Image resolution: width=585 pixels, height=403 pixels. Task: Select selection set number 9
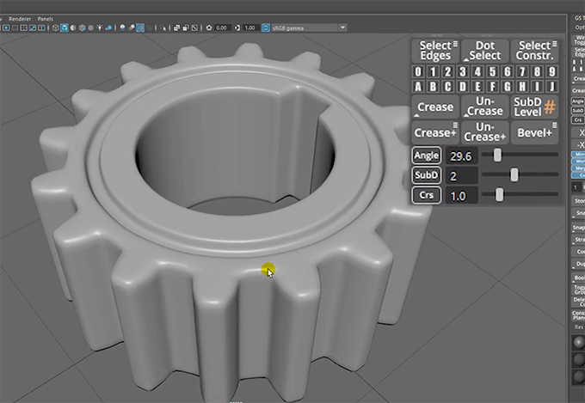(x=552, y=71)
